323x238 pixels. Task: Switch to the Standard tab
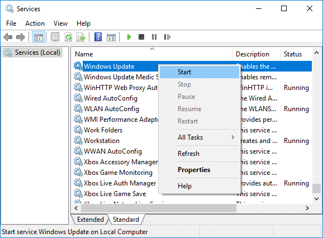126,220
